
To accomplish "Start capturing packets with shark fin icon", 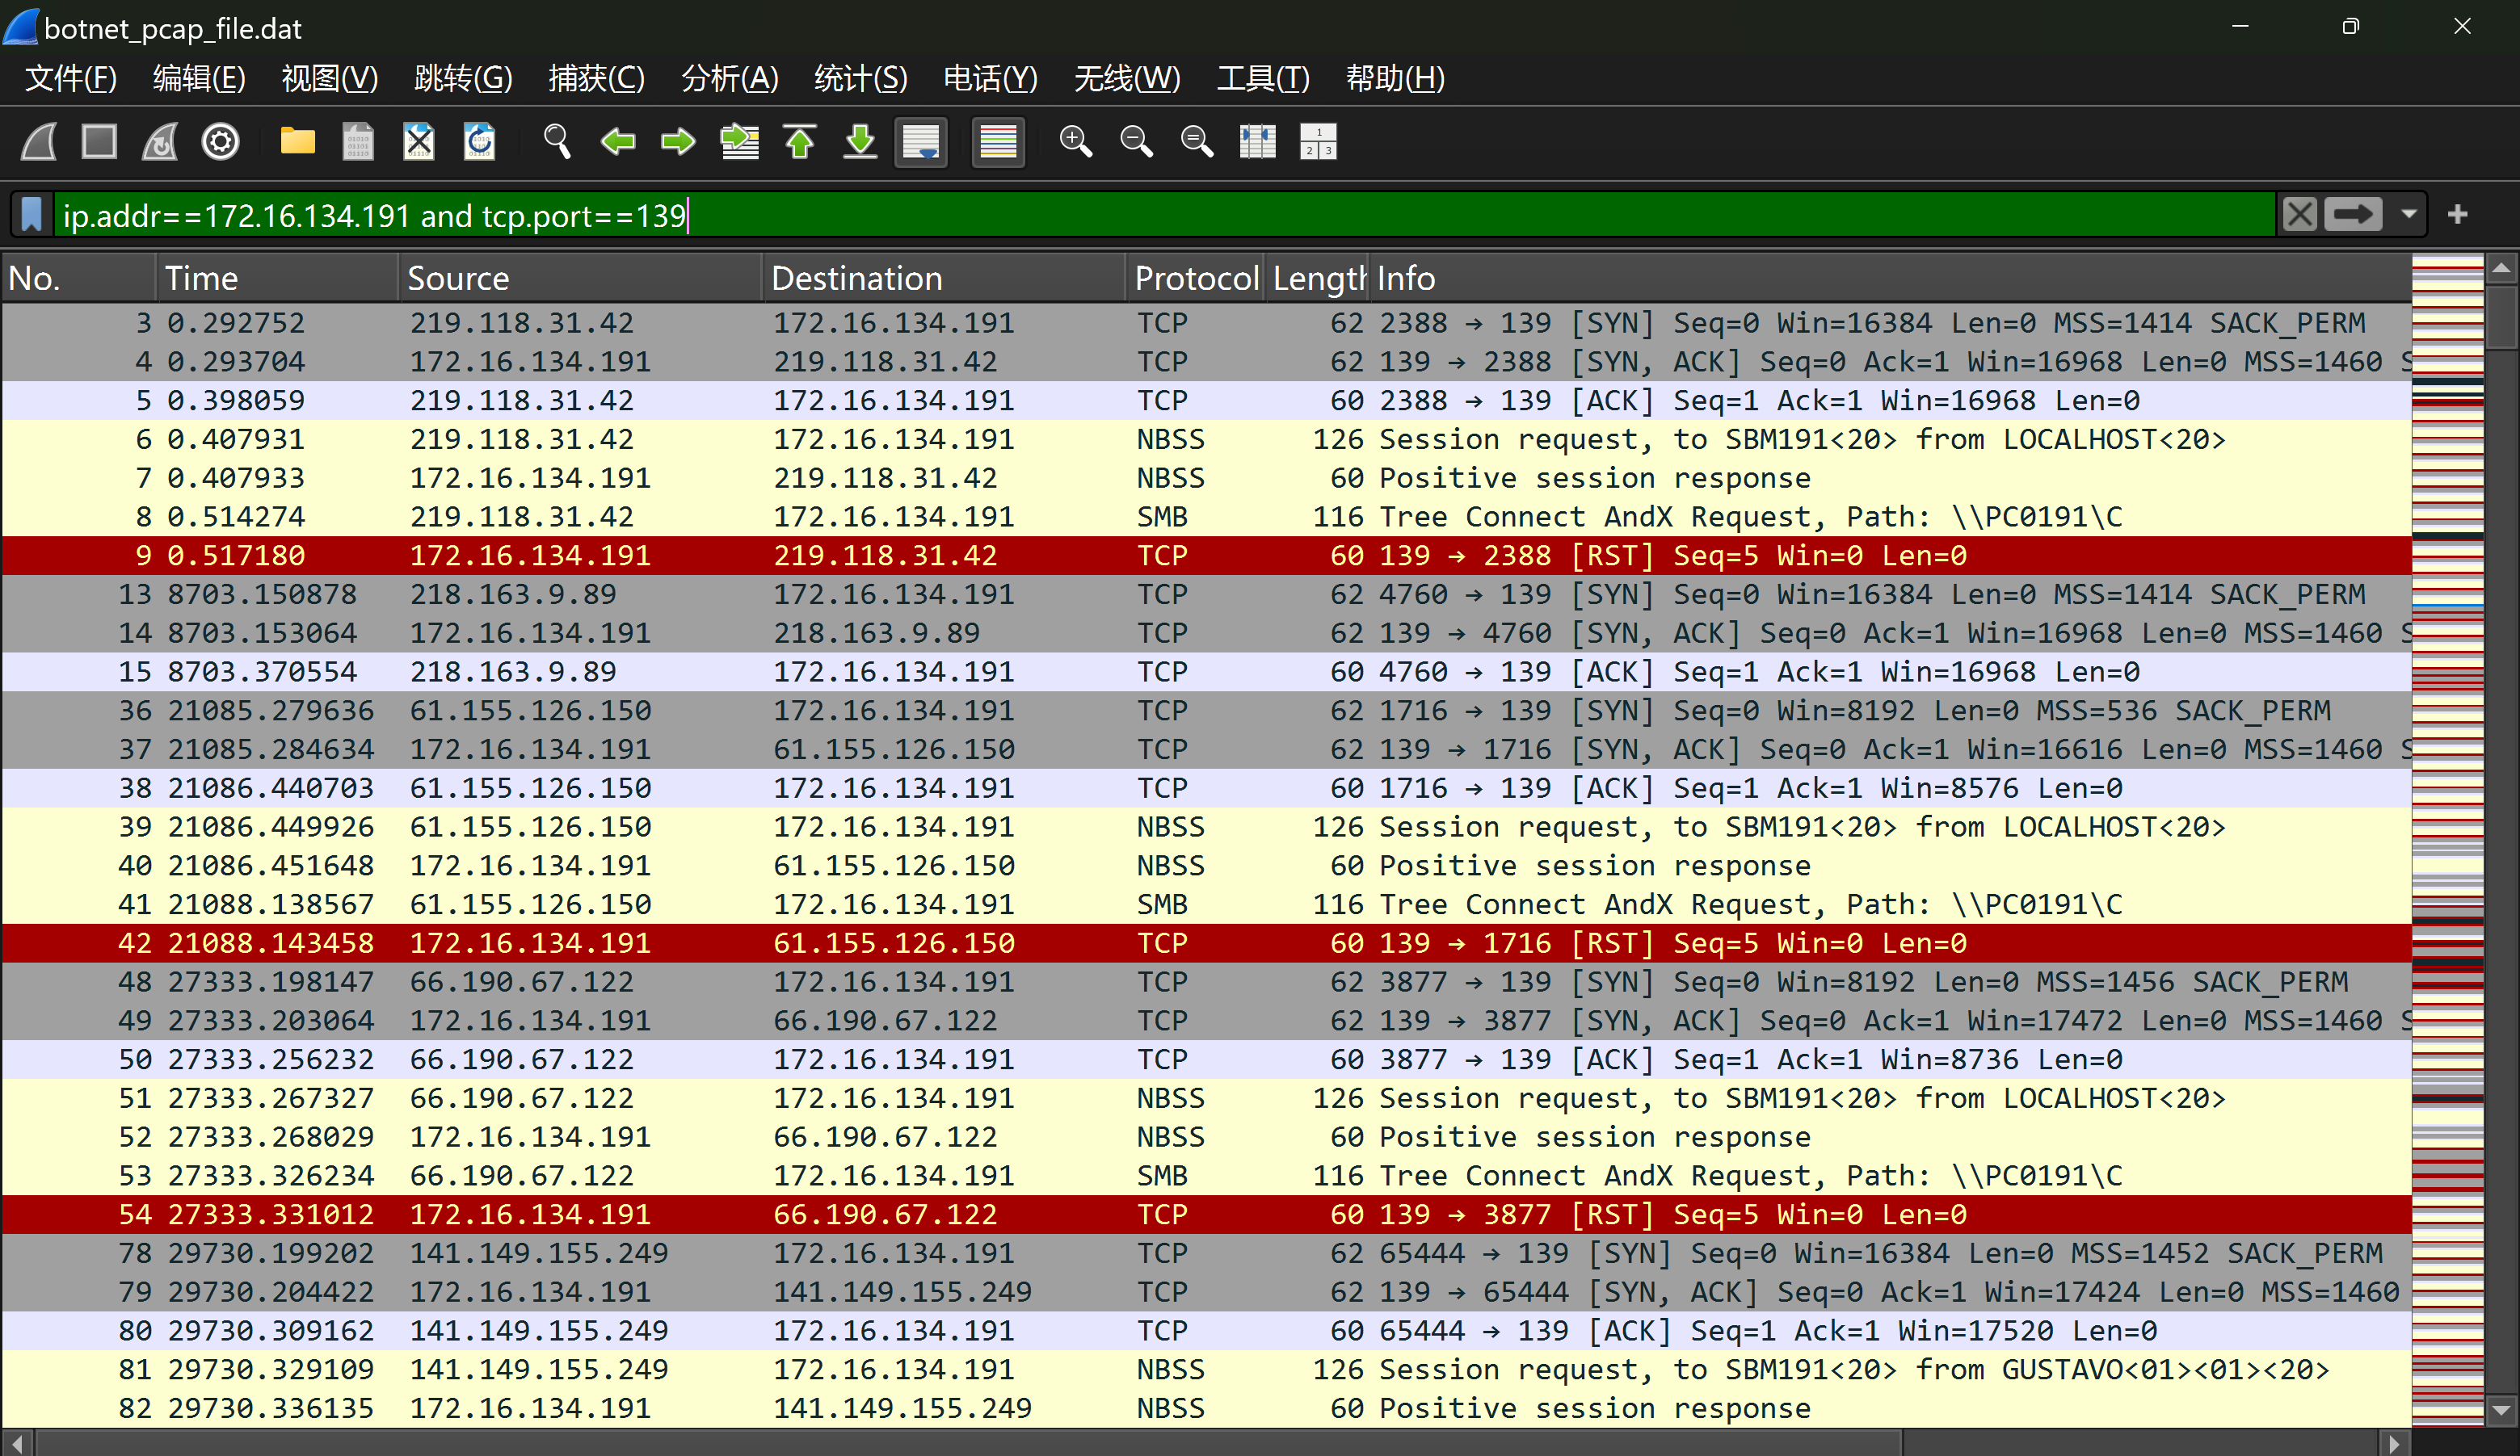I will tap(40, 142).
